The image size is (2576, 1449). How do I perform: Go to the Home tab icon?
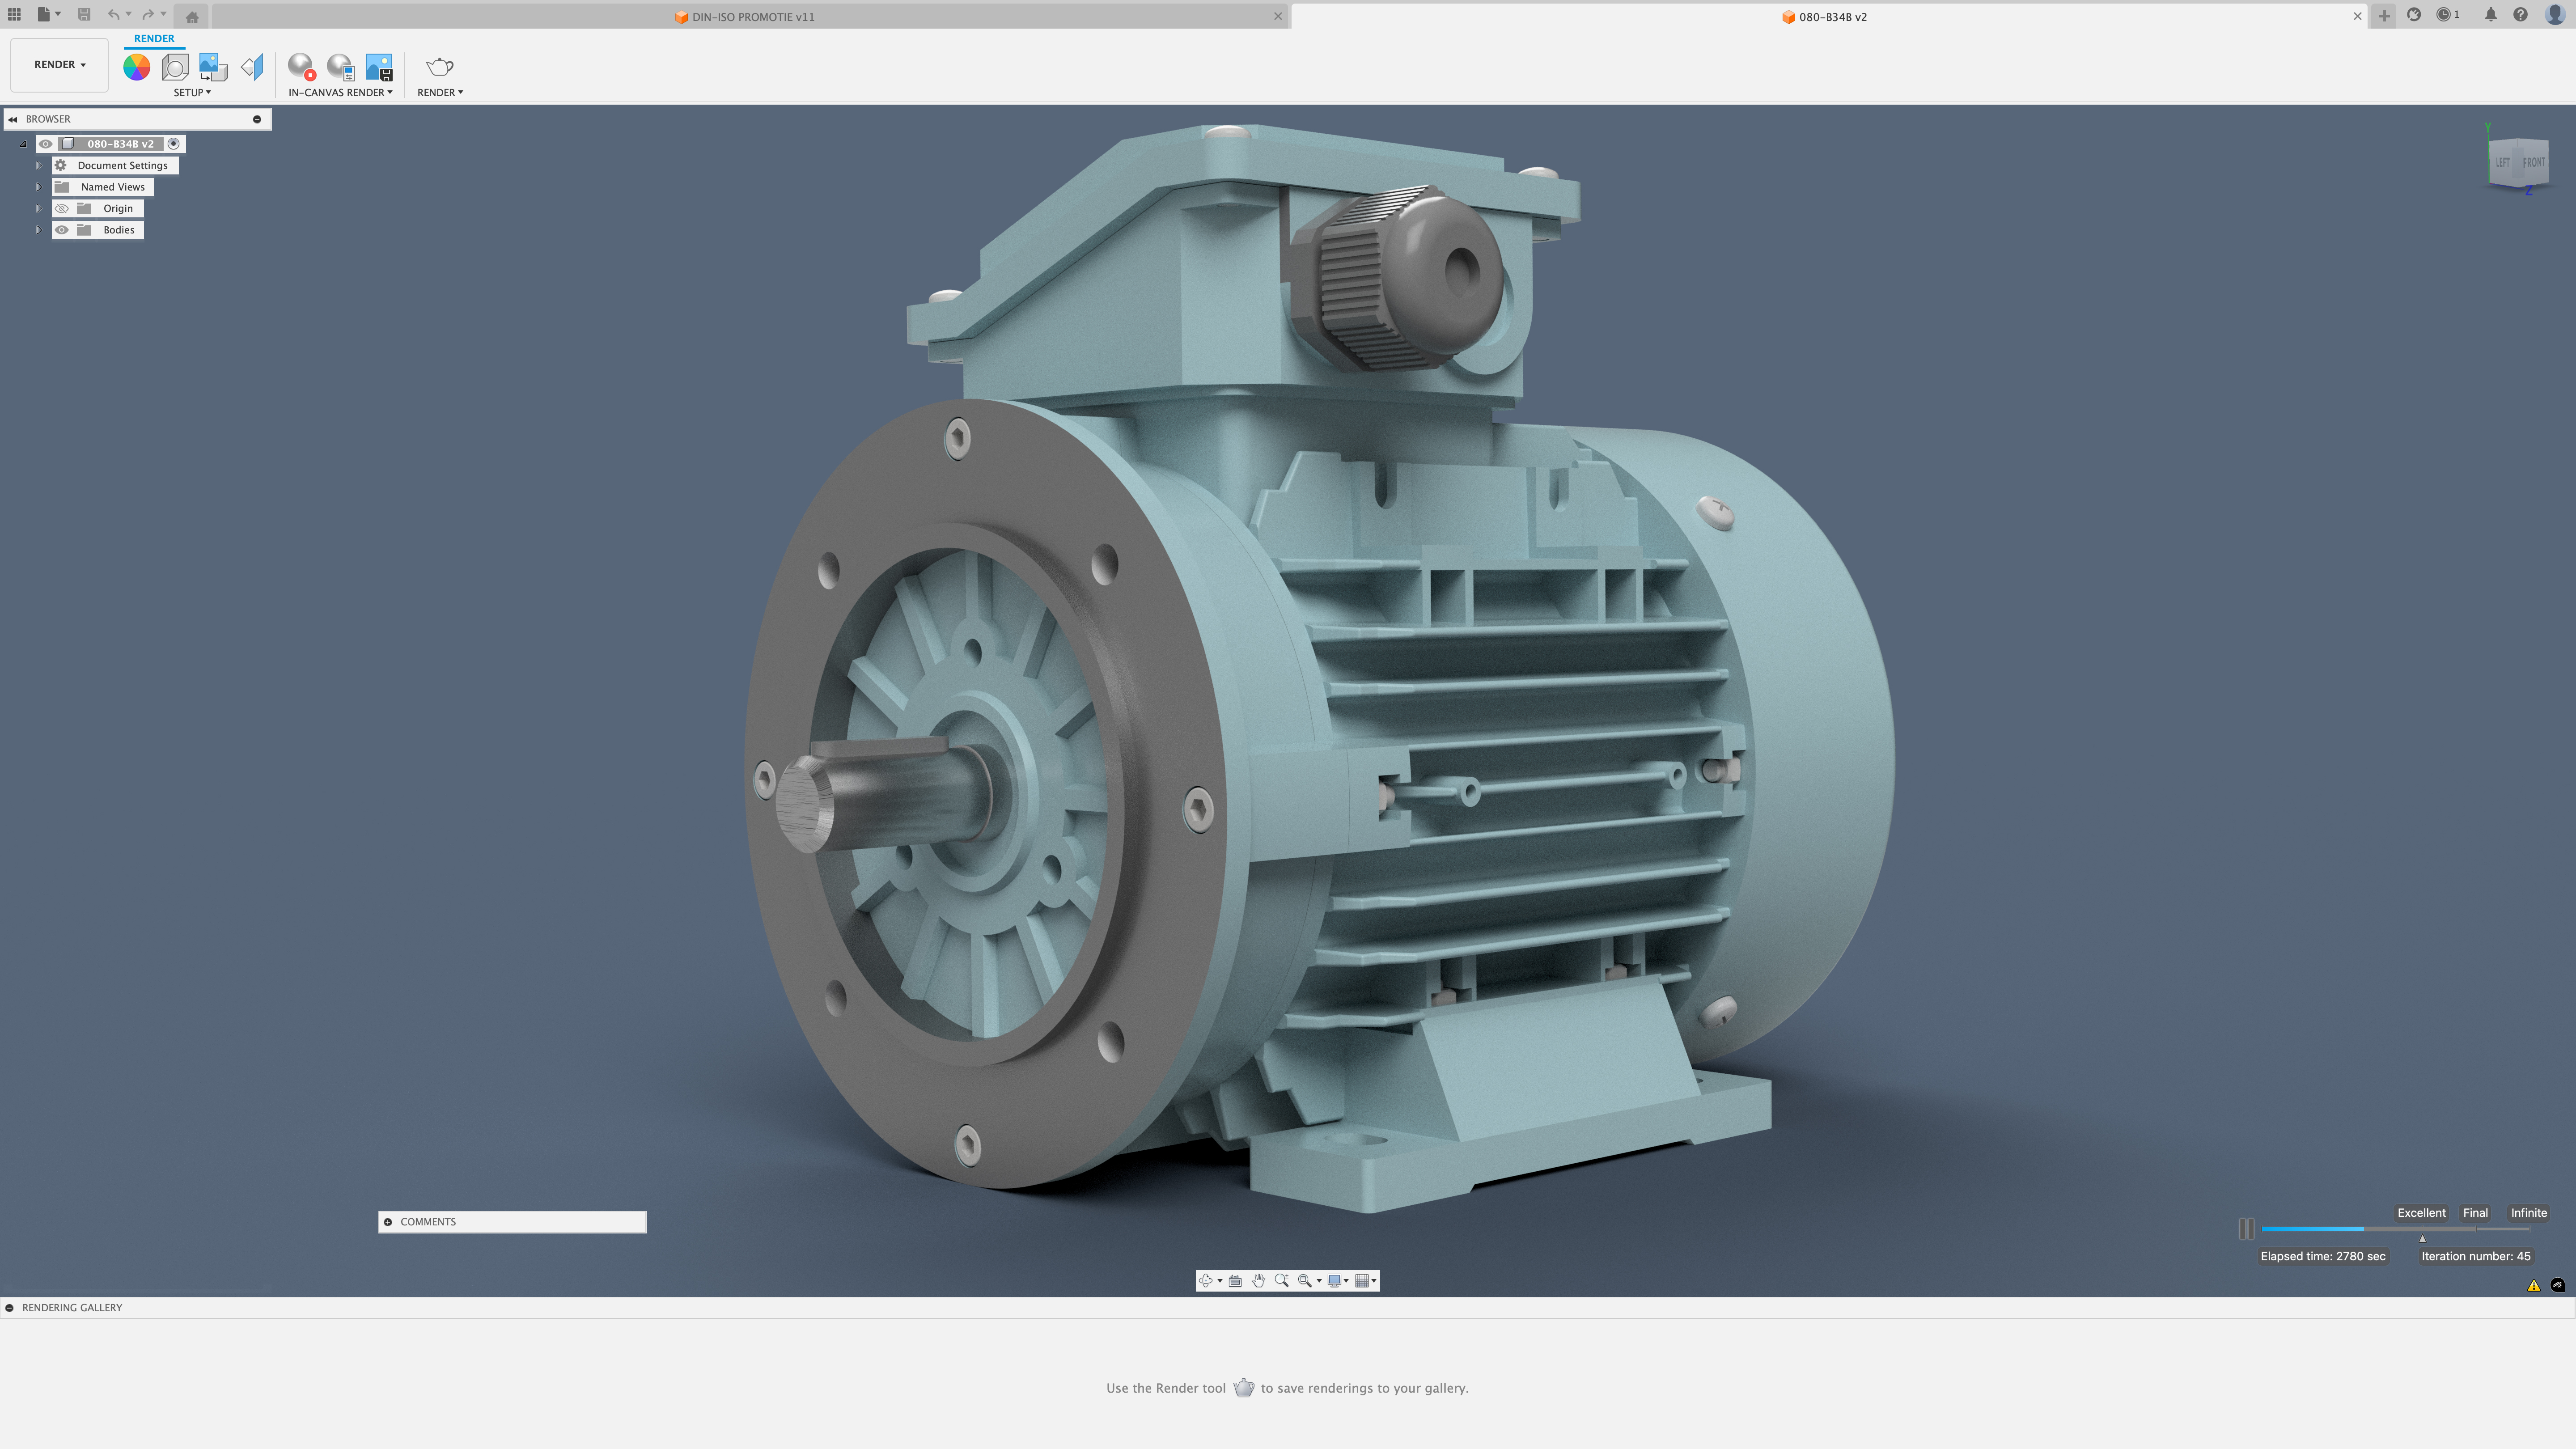192,16
